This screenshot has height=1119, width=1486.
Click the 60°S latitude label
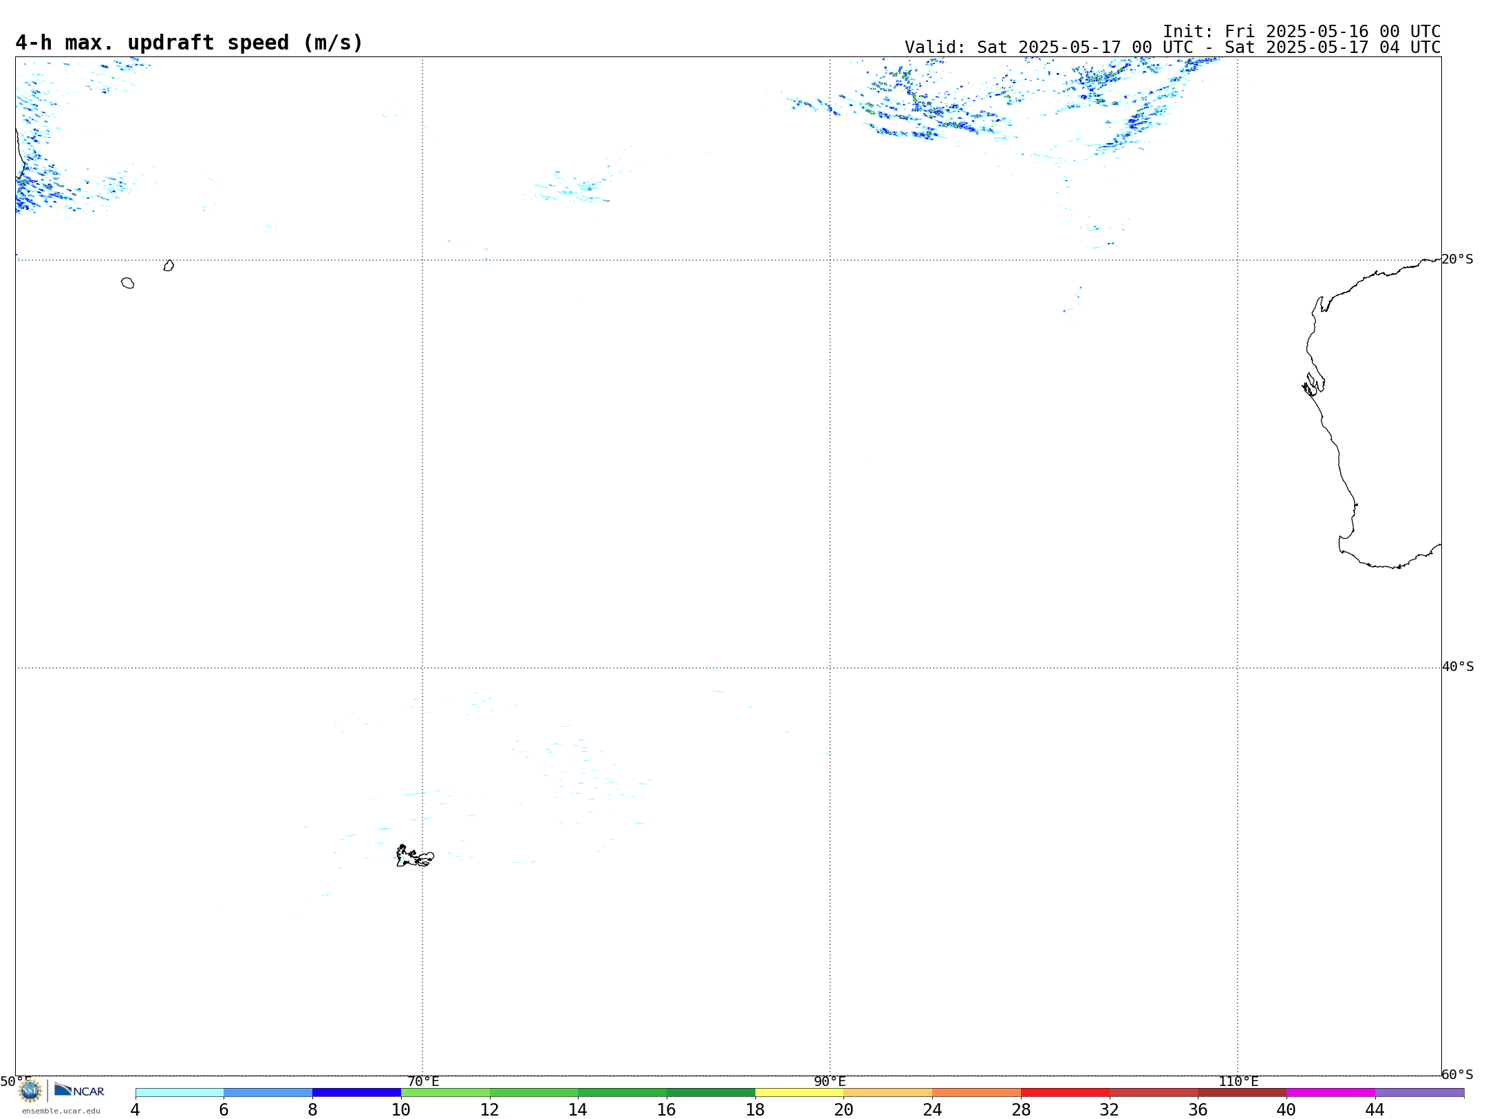[1458, 1074]
